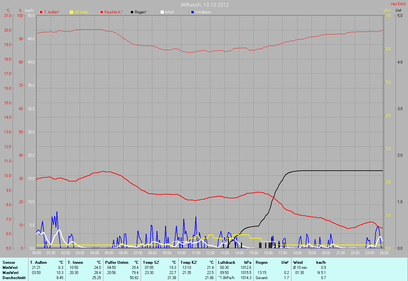
Task: Select the 'Regen*' legend label
Action: [141, 12]
